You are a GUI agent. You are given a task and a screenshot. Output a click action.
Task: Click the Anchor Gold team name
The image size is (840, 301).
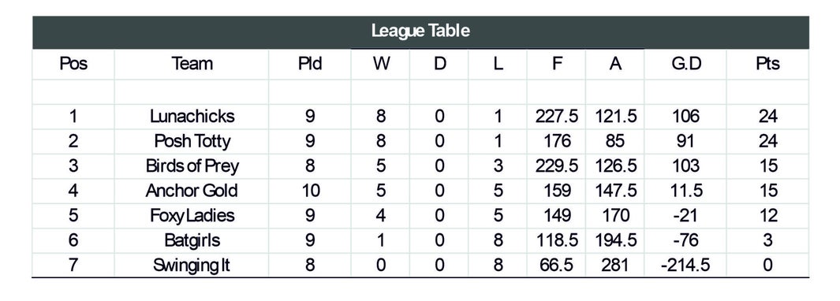click(x=192, y=191)
